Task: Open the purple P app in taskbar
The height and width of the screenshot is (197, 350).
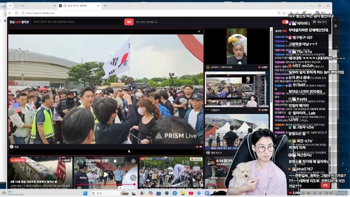Action: coord(207,193)
